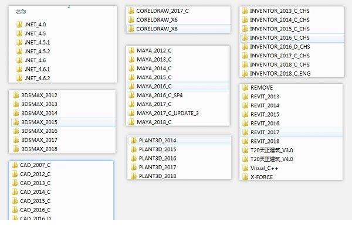Select the CAD_2013_C folder name

pos(35,183)
